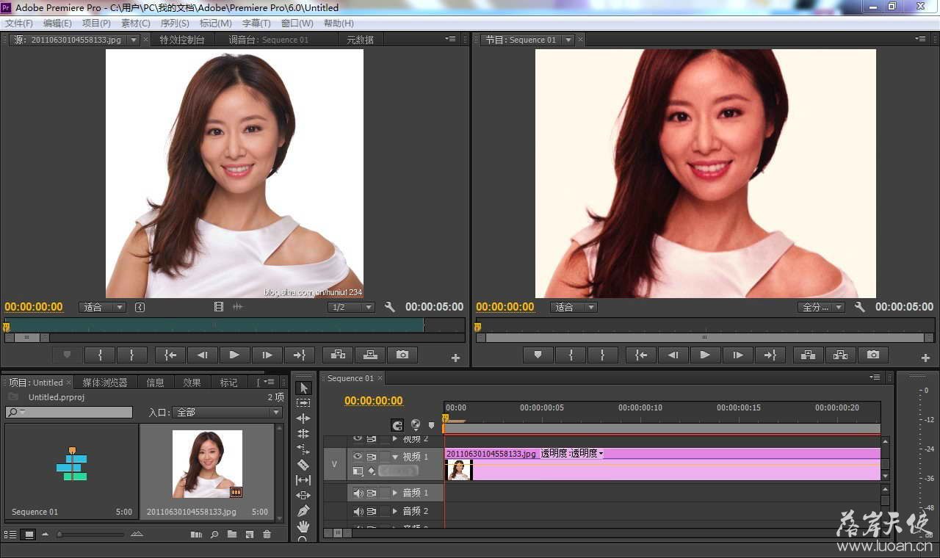Click trash Clear icon in Project panel
The width and height of the screenshot is (940, 558).
[x=267, y=535]
